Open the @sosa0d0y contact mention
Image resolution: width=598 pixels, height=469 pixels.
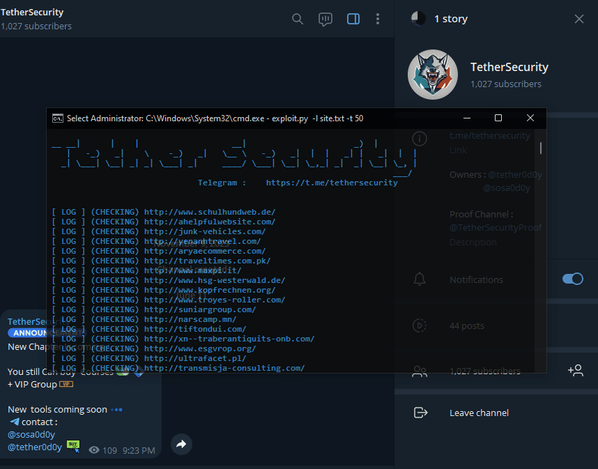(31, 434)
